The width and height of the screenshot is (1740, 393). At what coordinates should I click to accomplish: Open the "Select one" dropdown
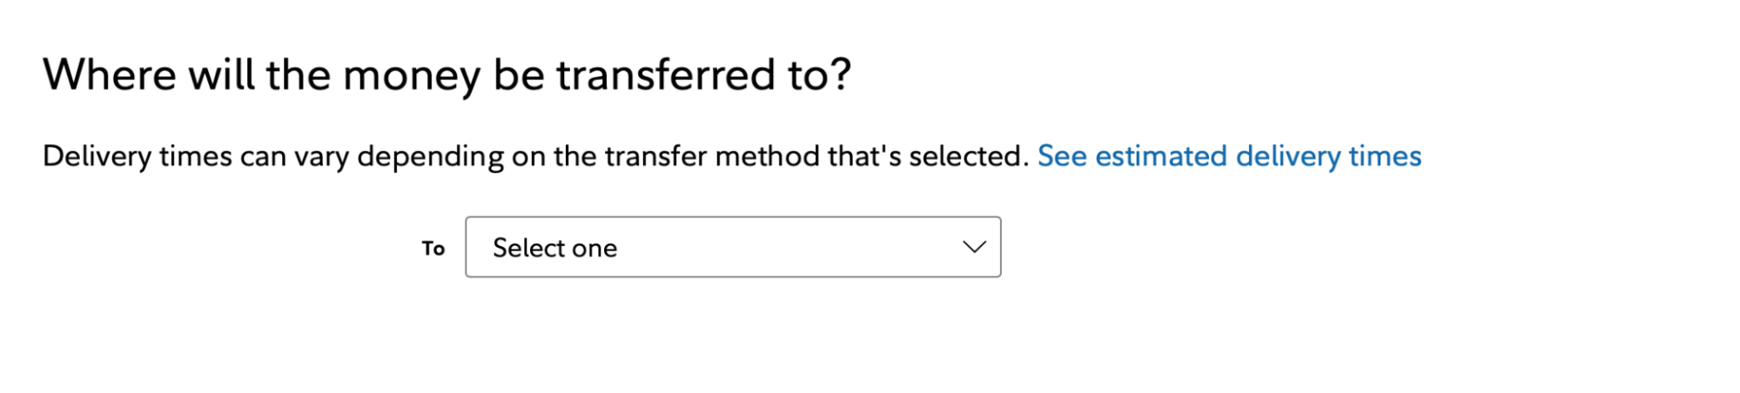click(732, 247)
